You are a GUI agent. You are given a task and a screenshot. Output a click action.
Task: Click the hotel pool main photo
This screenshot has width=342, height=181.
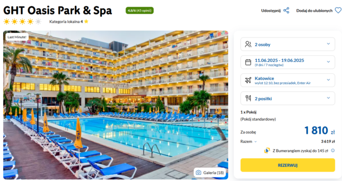pos(115,105)
